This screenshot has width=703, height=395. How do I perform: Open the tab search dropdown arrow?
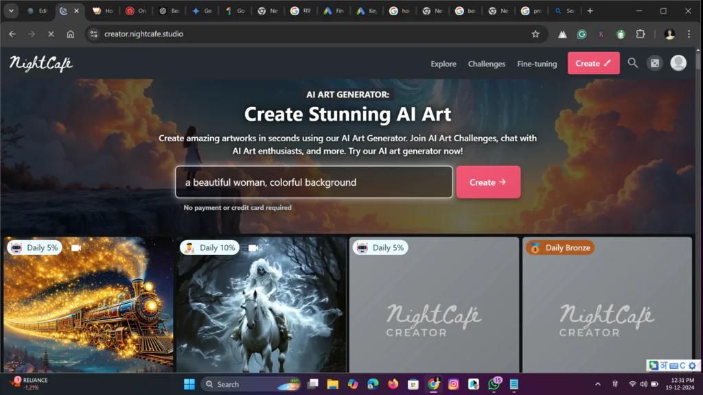[x=11, y=11]
